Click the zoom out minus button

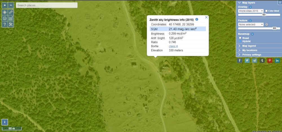coord(11,5)
